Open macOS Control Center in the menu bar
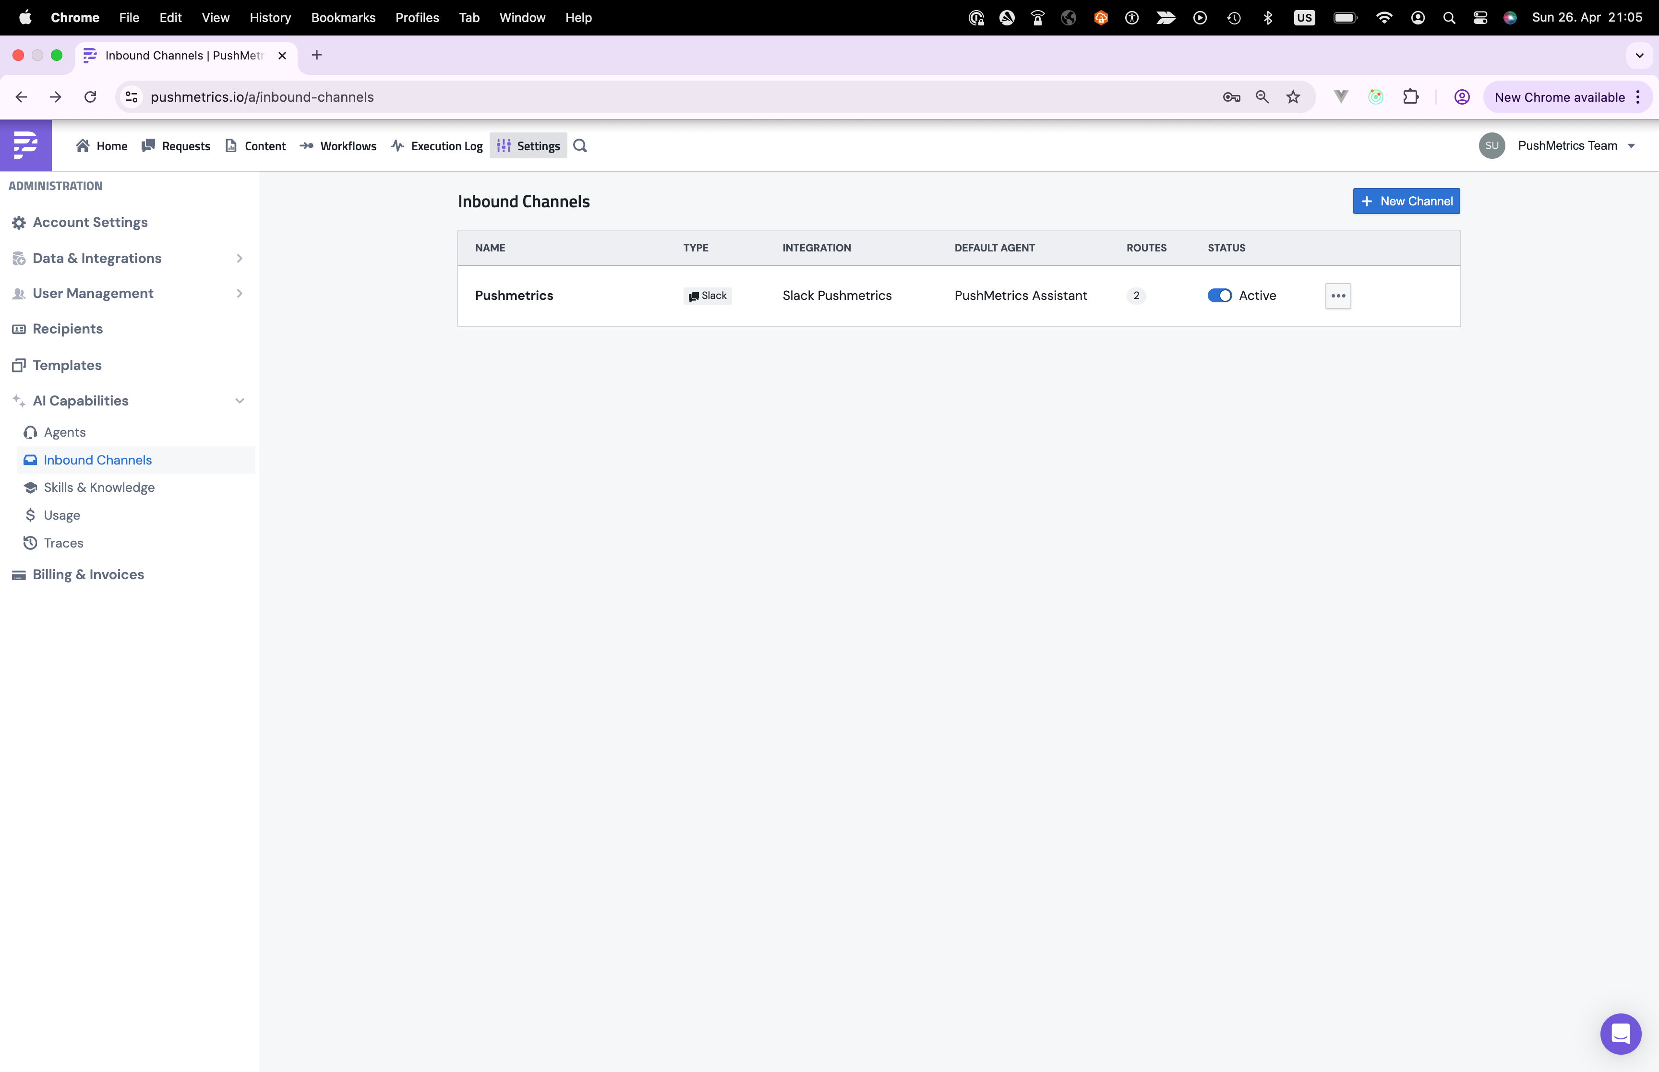 point(1480,17)
